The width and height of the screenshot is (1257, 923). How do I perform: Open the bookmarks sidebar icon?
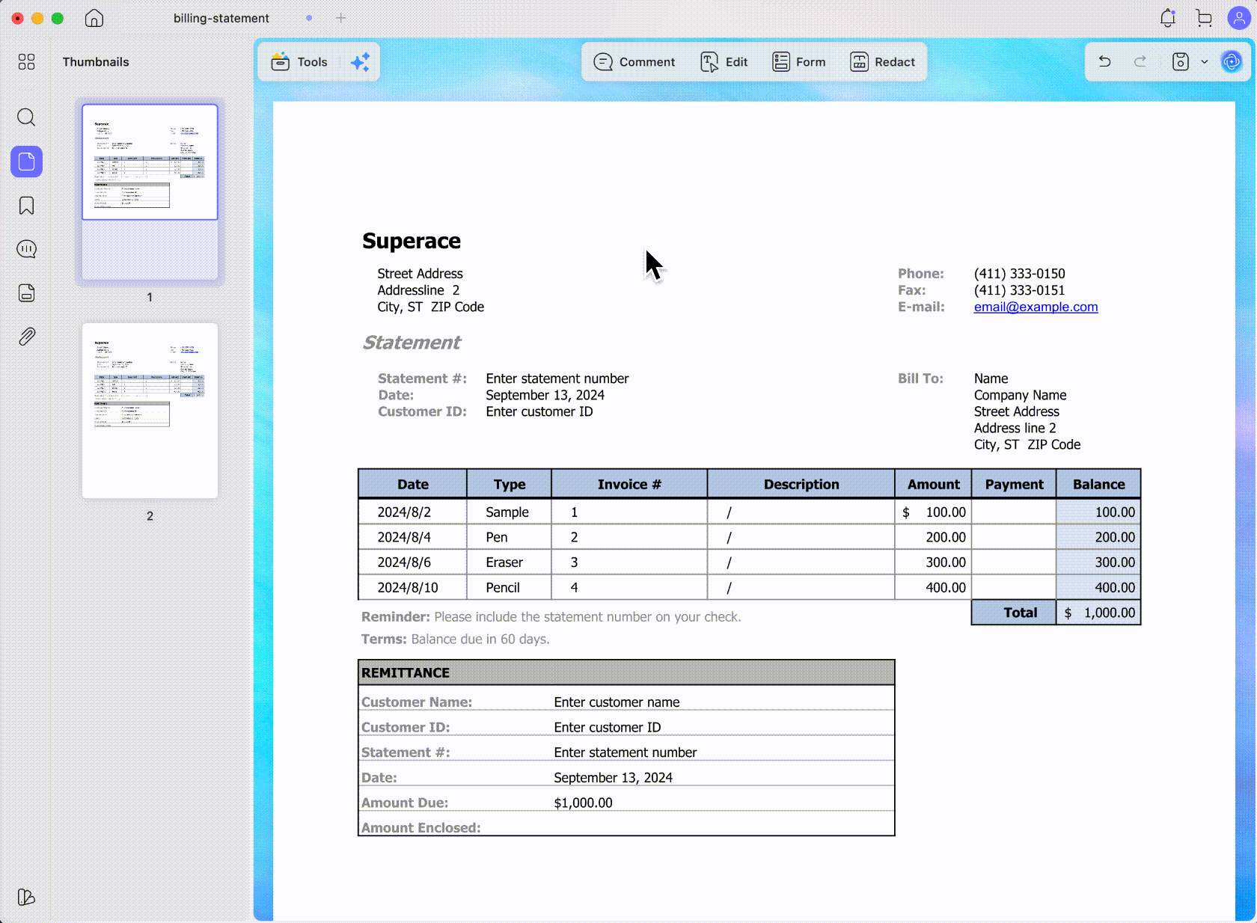[x=26, y=206]
